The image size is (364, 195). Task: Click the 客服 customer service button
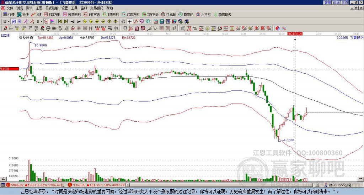pyautogui.click(x=328, y=2)
